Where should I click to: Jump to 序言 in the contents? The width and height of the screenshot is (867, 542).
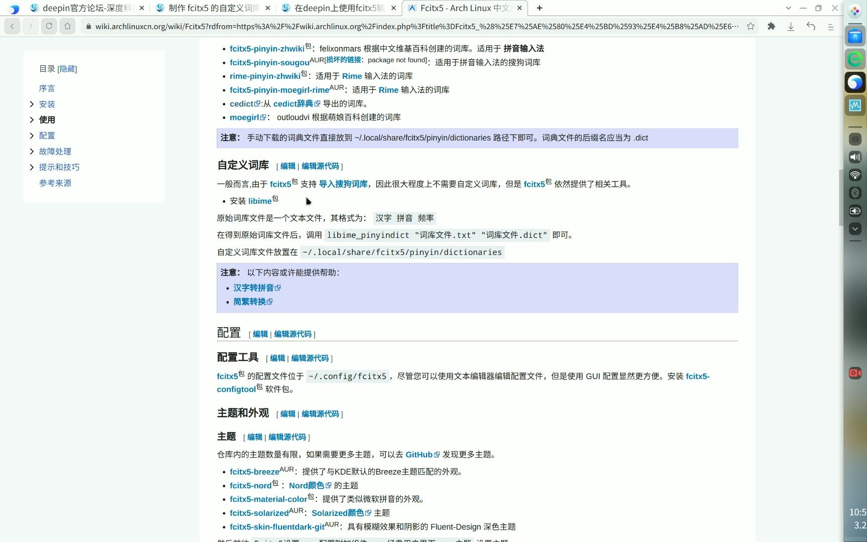coord(47,88)
